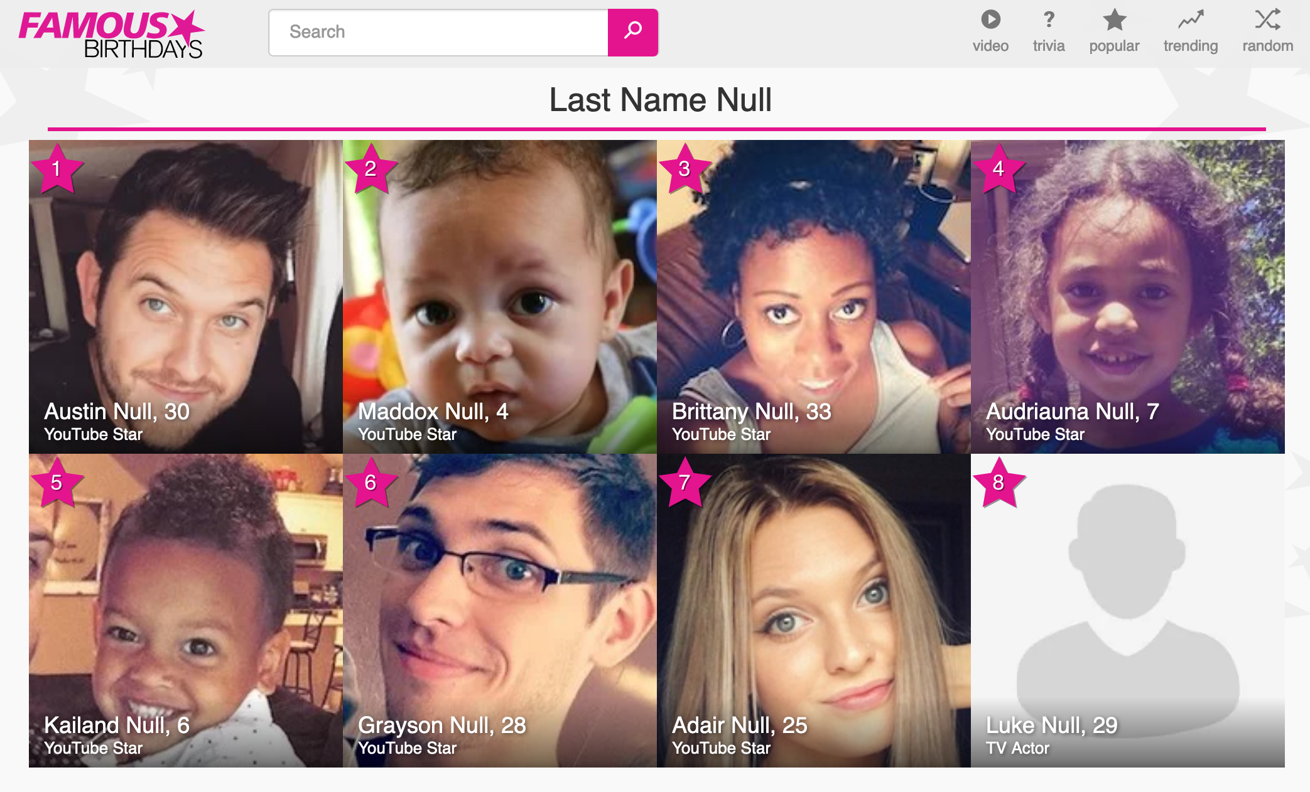Open trivia via the question mark icon

(x=1049, y=20)
